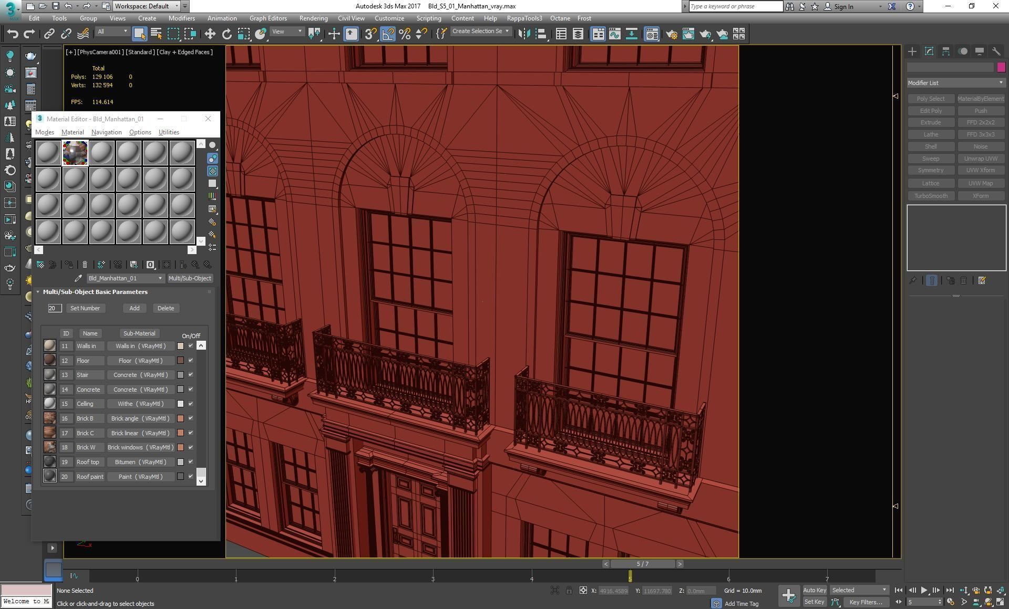The height and width of the screenshot is (609, 1009).
Task: Click Pick Material from Object eyedropper
Action: tap(78, 278)
